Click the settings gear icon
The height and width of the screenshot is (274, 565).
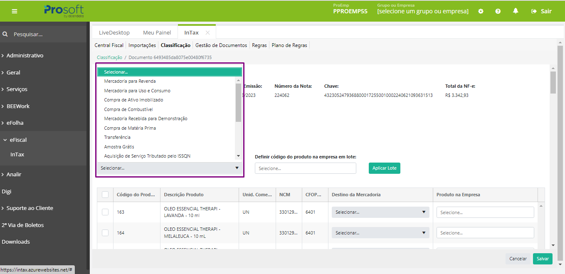pyautogui.click(x=481, y=11)
